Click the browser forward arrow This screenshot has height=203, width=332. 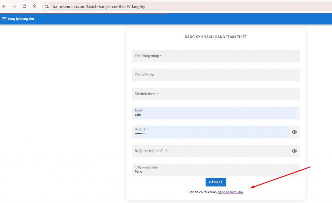coord(14,6)
